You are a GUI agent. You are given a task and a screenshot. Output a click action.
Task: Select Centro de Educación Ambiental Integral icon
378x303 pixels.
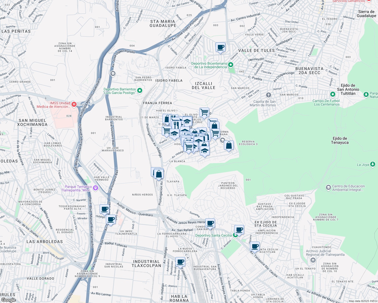(328, 187)
